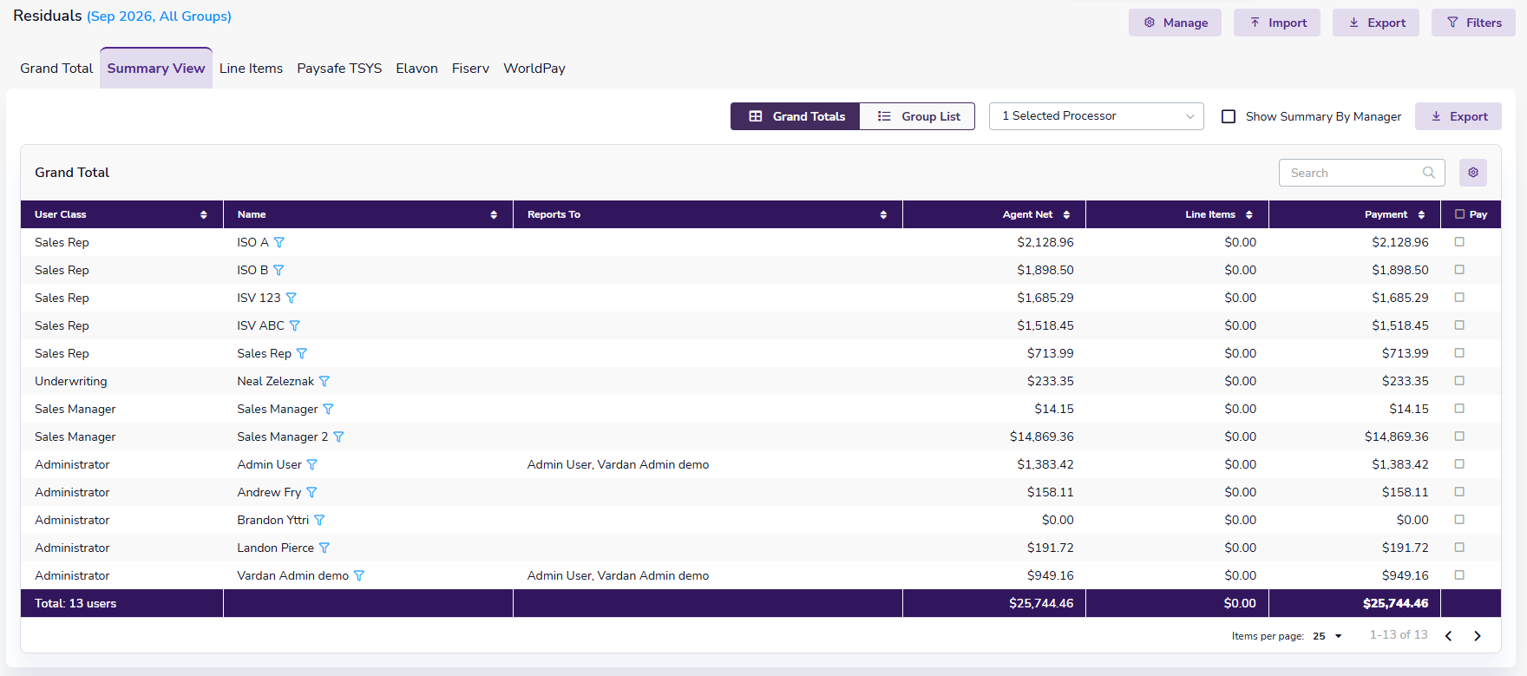
Task: Click the filter icon beside ISV 123
Action: 291,298
